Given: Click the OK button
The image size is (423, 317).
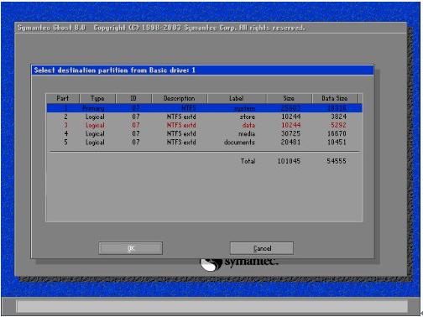Looking at the screenshot, I should [131, 248].
